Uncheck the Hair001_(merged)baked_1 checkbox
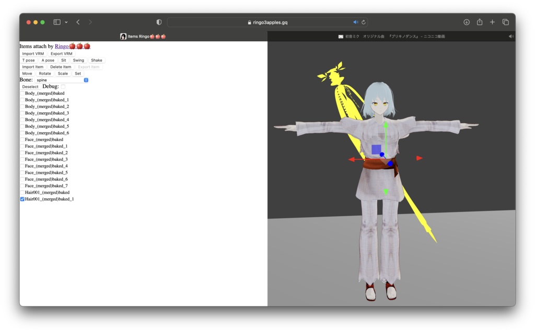This screenshot has width=535, height=332. pyautogui.click(x=22, y=199)
